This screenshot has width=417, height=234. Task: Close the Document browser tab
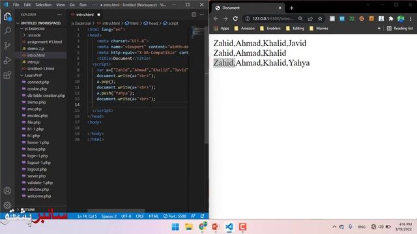280,8
